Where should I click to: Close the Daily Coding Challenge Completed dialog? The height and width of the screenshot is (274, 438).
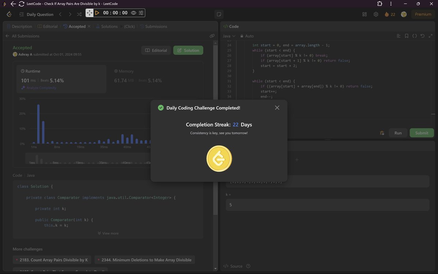pyautogui.click(x=277, y=108)
